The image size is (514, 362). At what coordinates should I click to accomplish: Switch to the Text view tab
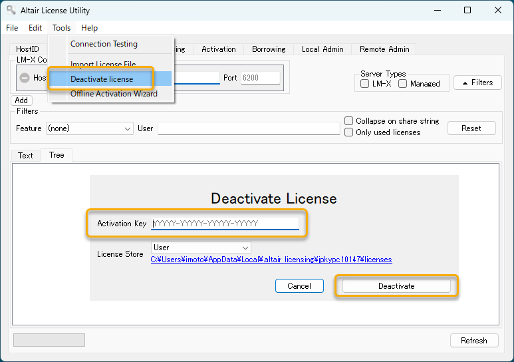point(25,156)
